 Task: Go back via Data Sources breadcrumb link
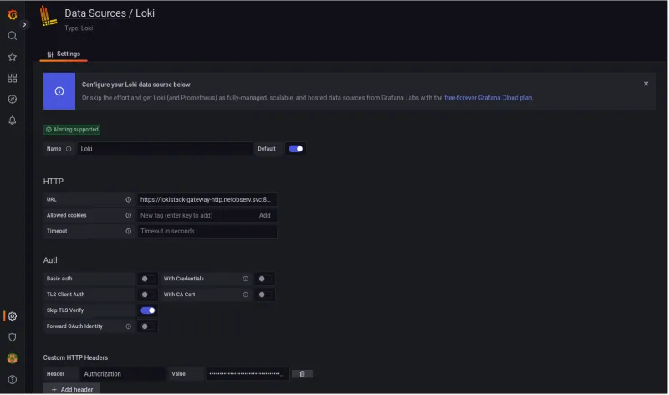click(95, 13)
